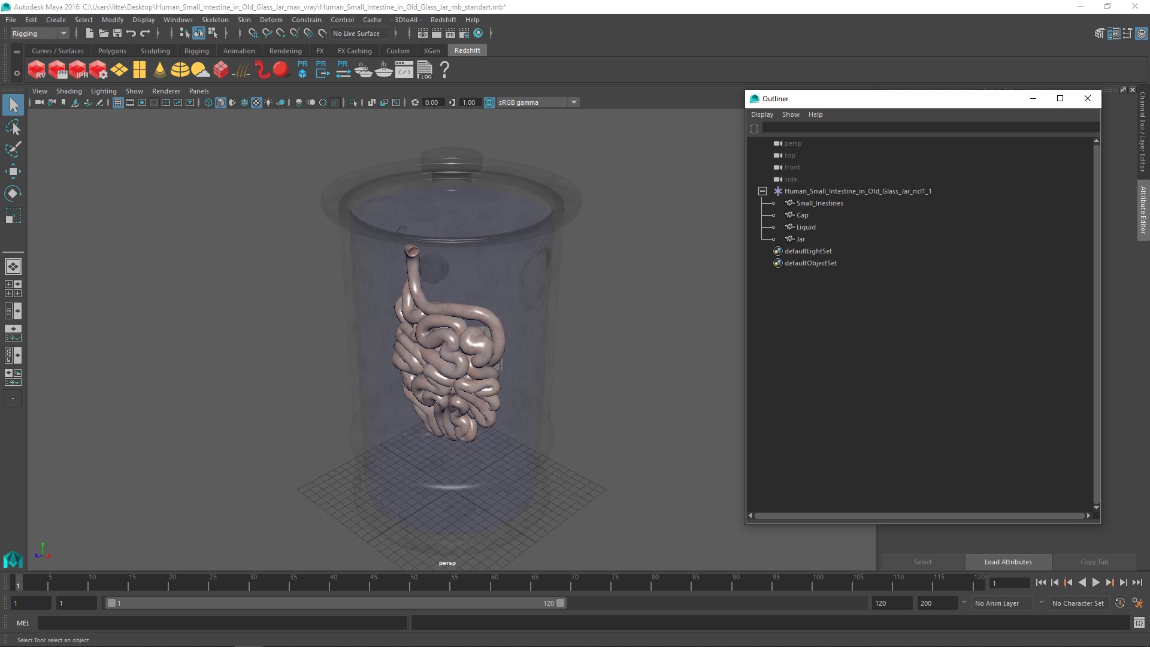
Task: Activate the Rotate tool in toolbox
Action: (13, 193)
